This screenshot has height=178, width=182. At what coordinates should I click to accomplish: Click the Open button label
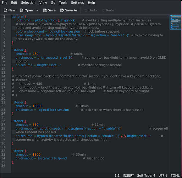tap(29, 10)
